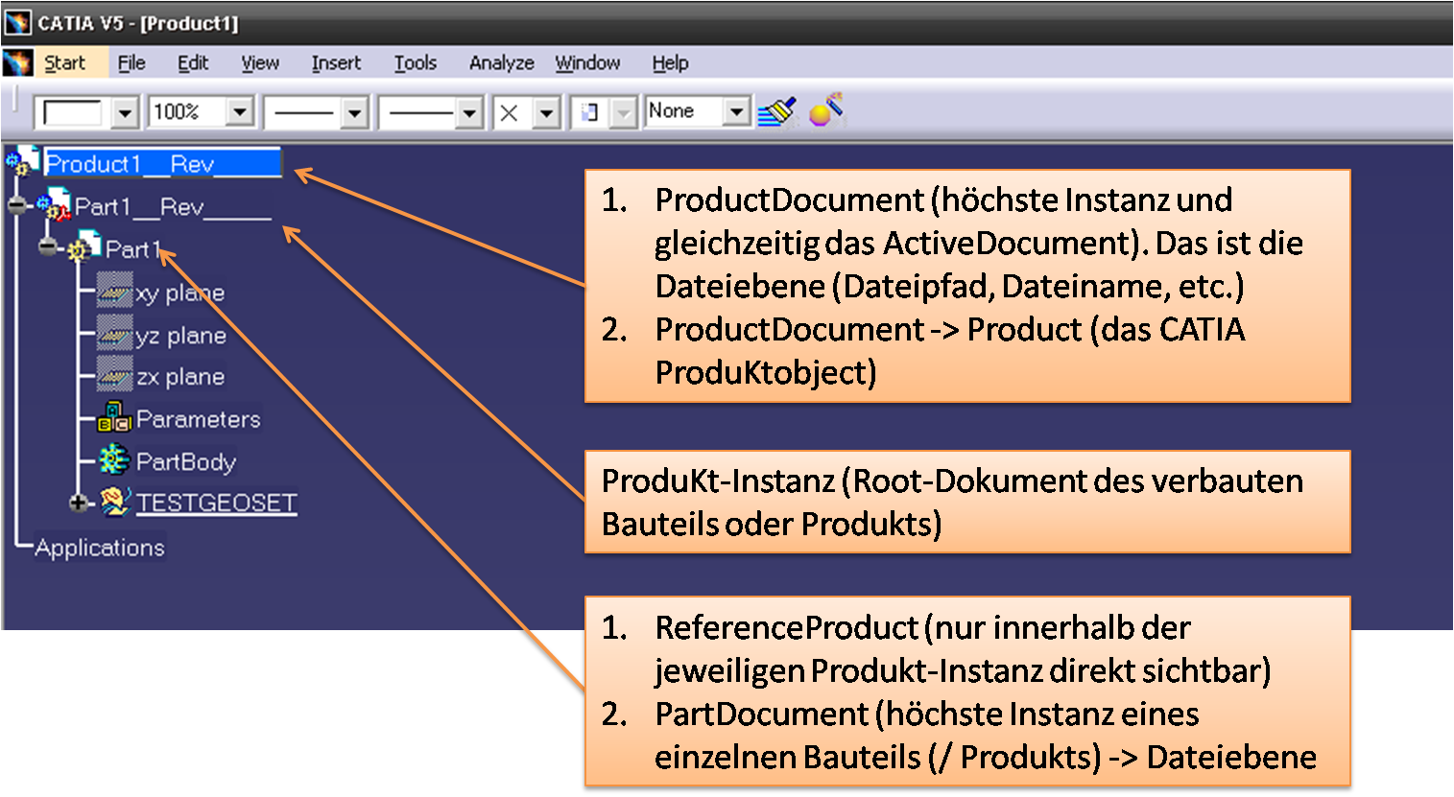Open the View menu

click(260, 63)
